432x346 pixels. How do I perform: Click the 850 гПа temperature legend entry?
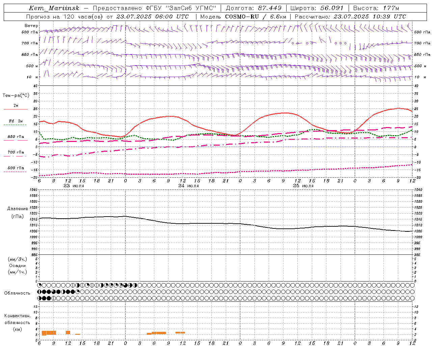(16, 137)
